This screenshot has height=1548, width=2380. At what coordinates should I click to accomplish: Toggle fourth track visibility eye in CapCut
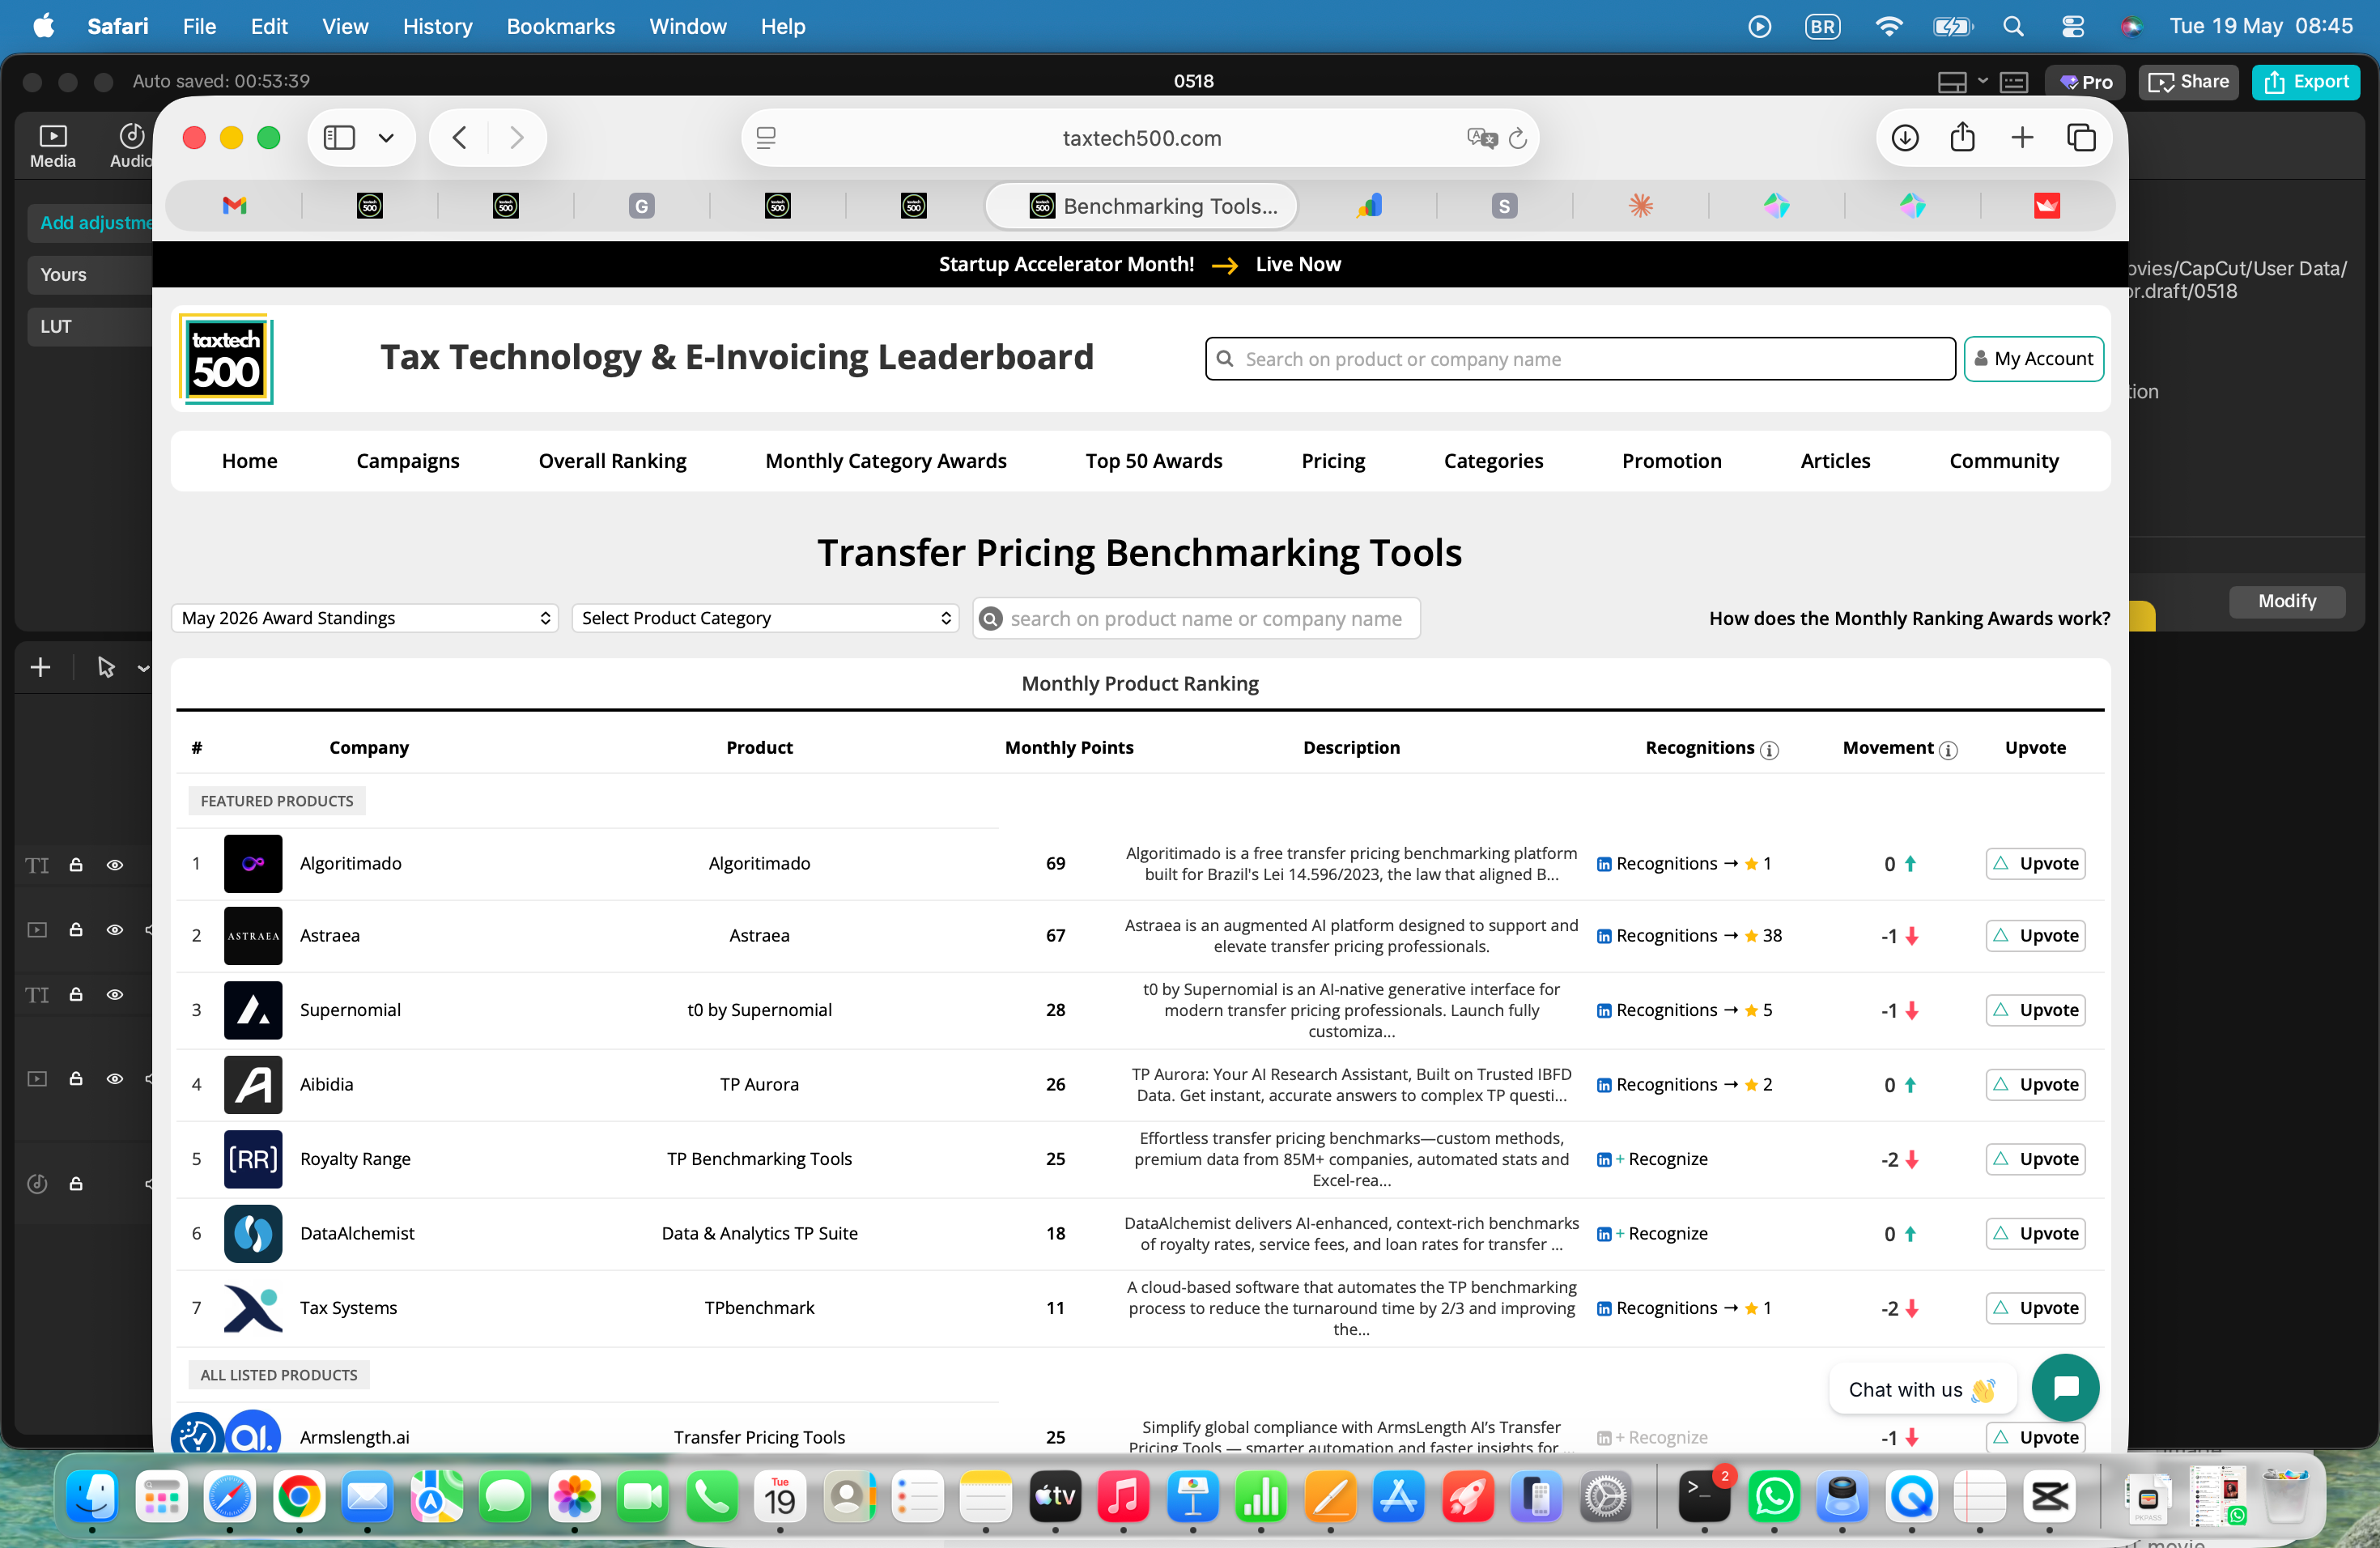pos(115,1079)
